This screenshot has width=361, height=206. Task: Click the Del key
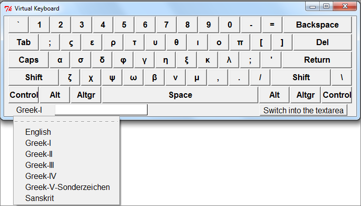(323, 43)
